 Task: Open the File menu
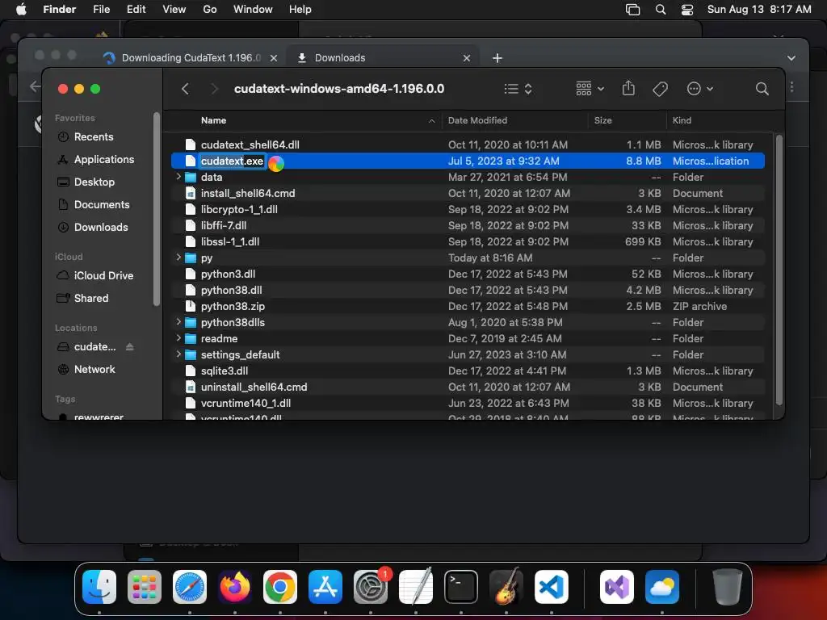[x=101, y=10]
